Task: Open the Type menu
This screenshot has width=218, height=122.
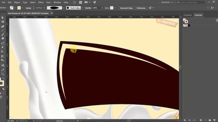Action: [25, 2]
